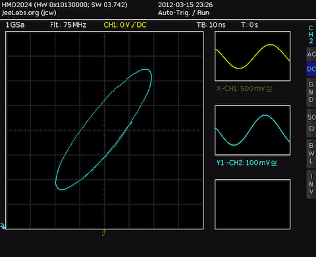Click the TB: 10 ns timebase readout
This screenshot has width=316, height=257.
[x=211, y=25]
